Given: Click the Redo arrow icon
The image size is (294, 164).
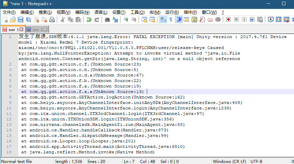Looking at the screenshot, I should [97, 20].
